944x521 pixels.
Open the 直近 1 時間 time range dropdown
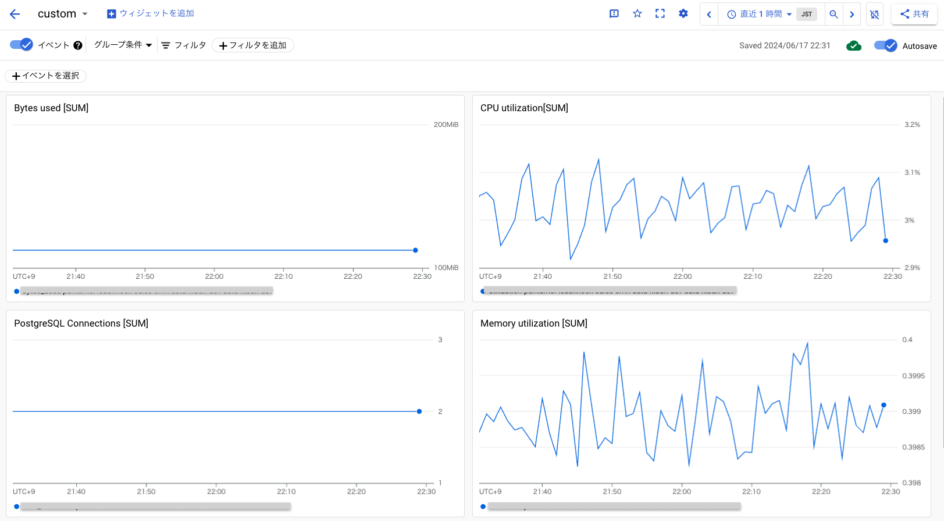click(759, 15)
